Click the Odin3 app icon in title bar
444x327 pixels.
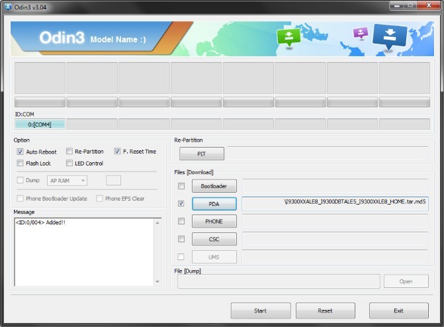click(7, 7)
